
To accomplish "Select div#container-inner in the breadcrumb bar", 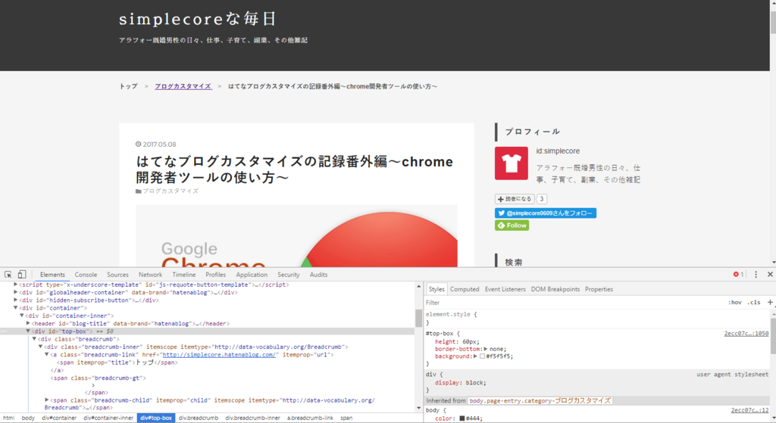I will coord(108,418).
